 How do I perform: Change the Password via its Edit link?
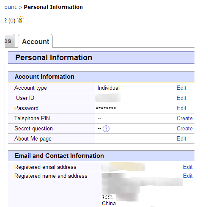tap(181, 108)
